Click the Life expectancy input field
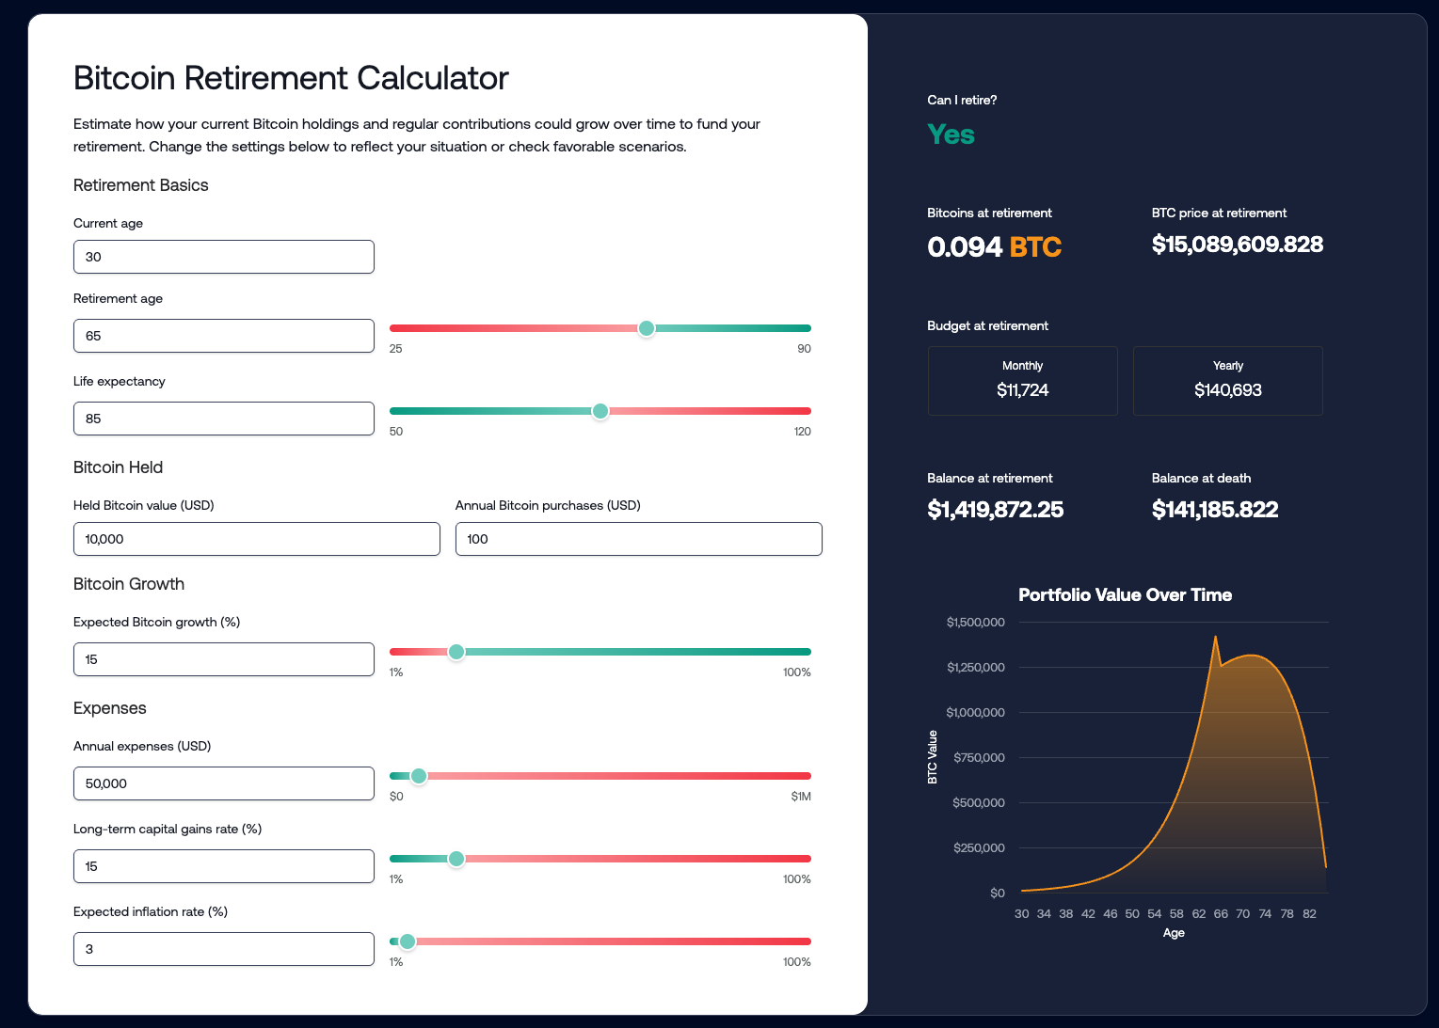 pyautogui.click(x=224, y=419)
